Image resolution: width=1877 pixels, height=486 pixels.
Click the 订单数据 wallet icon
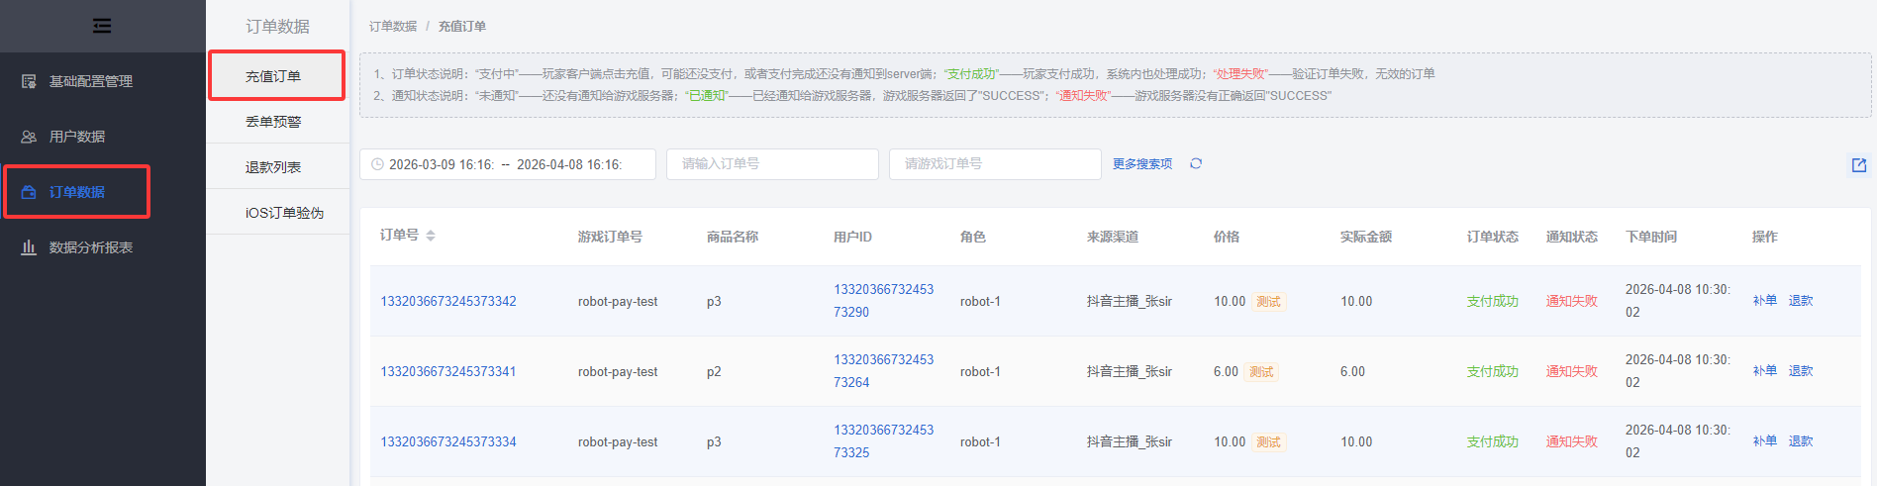[29, 192]
